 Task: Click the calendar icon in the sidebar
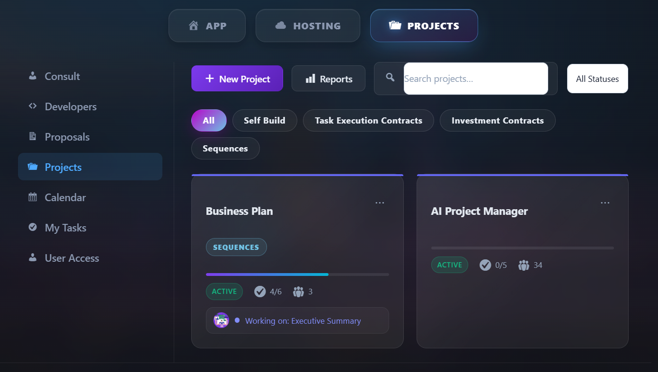click(x=33, y=197)
